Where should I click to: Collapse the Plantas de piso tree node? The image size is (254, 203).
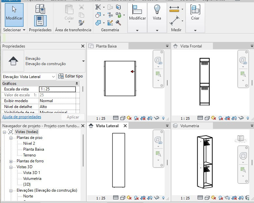coord(11,138)
